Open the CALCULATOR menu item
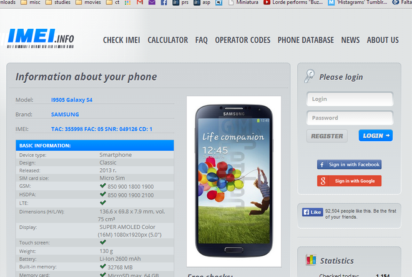The width and height of the screenshot is (412, 277). [168, 40]
